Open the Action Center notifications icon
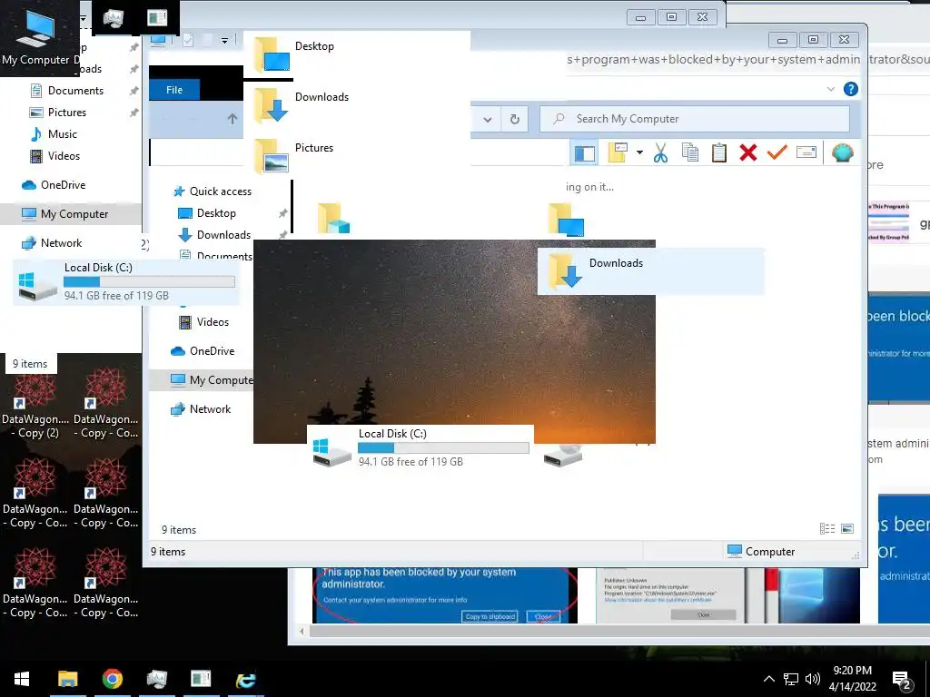This screenshot has width=930, height=697. pyautogui.click(x=902, y=680)
